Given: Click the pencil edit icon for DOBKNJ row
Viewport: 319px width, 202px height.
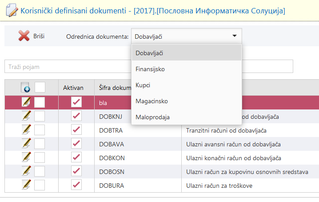Looking at the screenshot, I should (26, 116).
